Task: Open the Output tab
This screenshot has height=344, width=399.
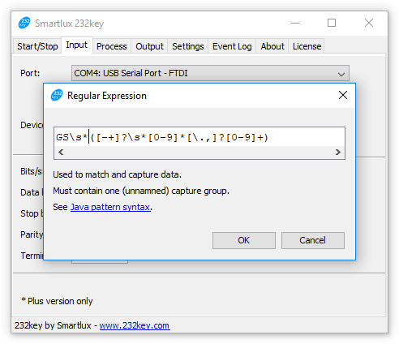Action: [x=149, y=46]
